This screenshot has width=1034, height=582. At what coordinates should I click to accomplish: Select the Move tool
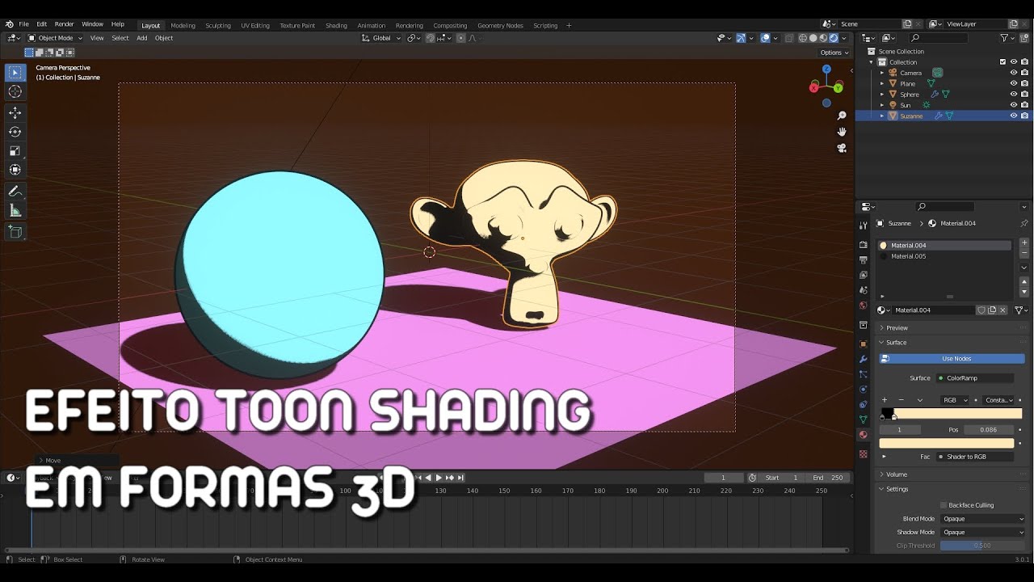tap(15, 112)
